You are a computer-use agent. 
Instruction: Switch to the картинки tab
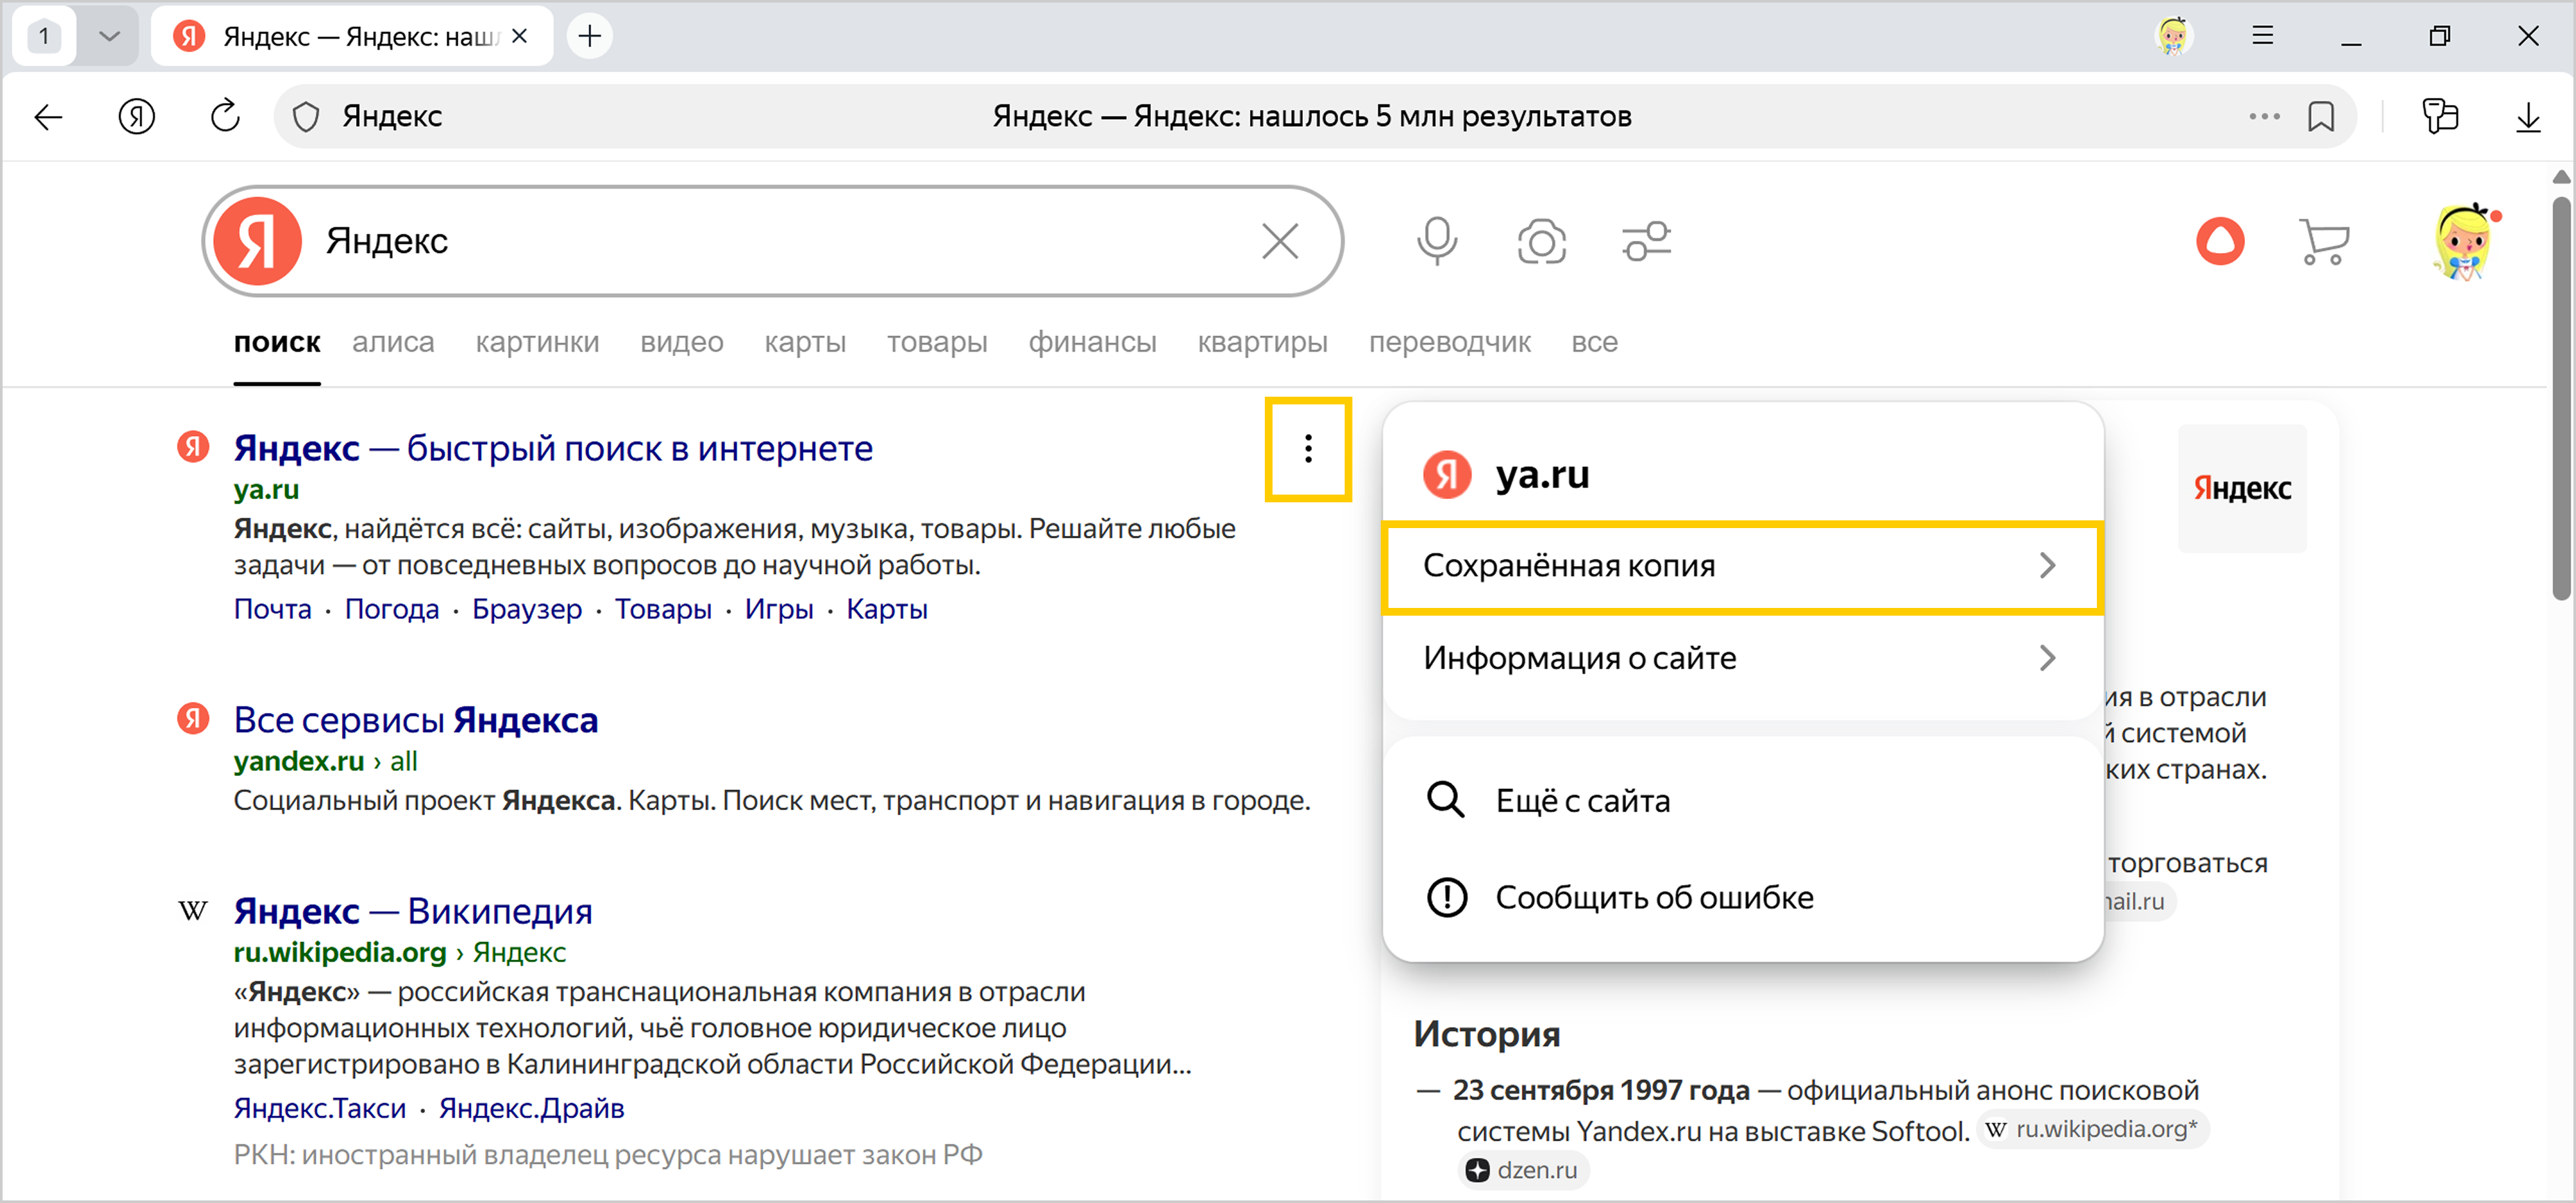(x=537, y=342)
